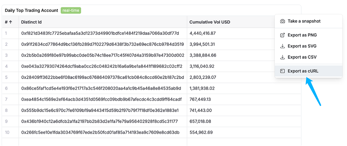This screenshot has height=146, width=347.
Task: Click the camera icon beside Take a snapshot
Action: (x=282, y=21)
